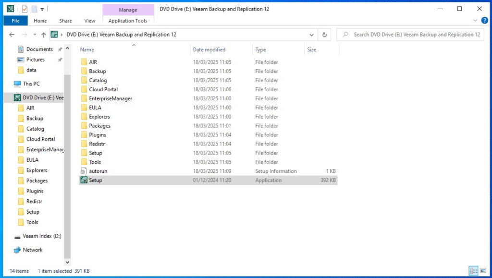Switch to Details view layout
Screen dimensions: 492x278
click(x=473, y=271)
